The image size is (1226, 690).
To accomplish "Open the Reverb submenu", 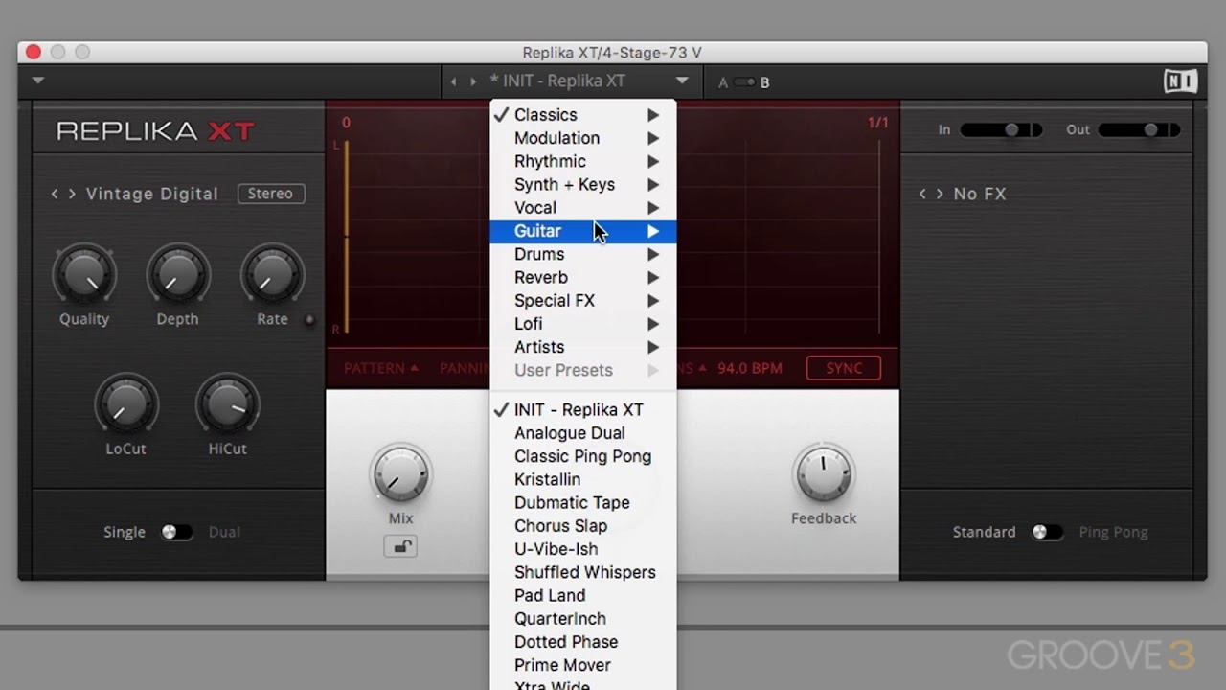I will pos(582,277).
